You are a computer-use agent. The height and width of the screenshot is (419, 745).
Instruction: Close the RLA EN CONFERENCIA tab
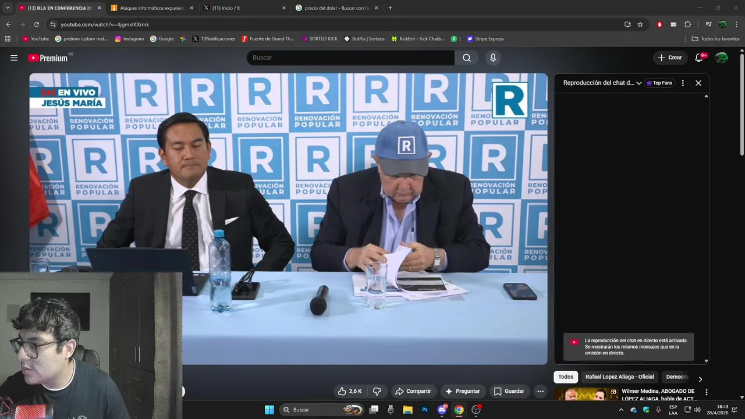pos(99,8)
